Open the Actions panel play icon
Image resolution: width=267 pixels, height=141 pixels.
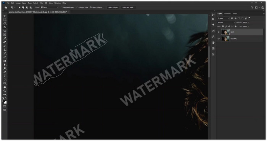pyautogui.click(x=213, y=19)
